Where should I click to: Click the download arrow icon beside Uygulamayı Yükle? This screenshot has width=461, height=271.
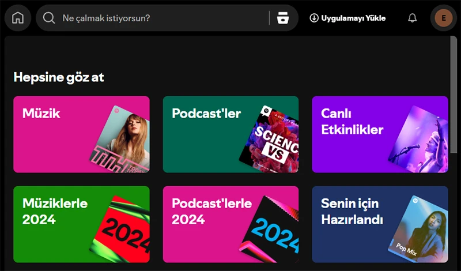(x=314, y=18)
